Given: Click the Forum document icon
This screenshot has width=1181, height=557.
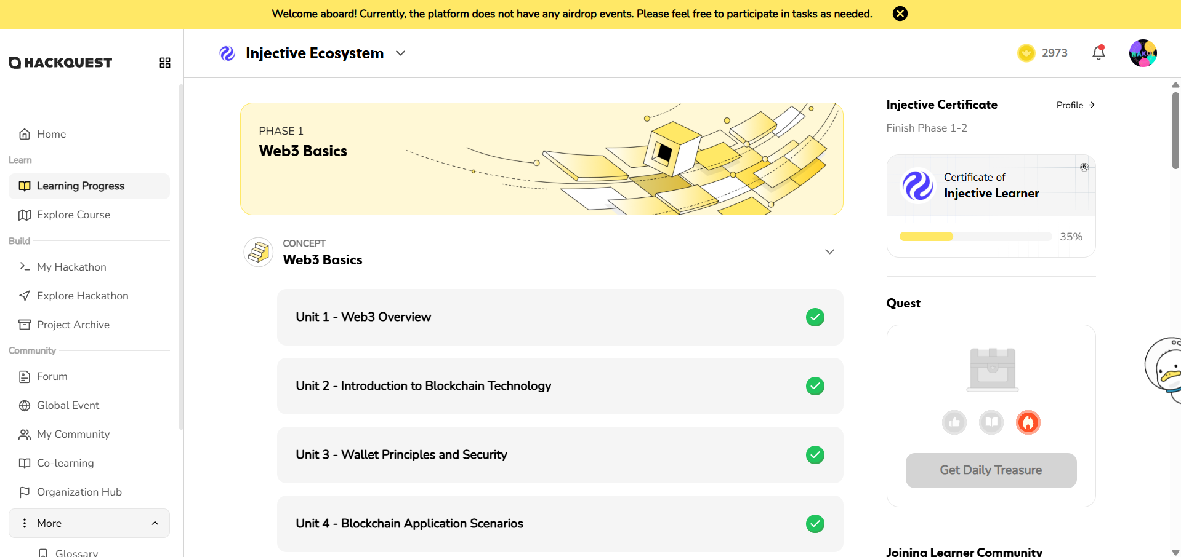Looking at the screenshot, I should tap(25, 376).
